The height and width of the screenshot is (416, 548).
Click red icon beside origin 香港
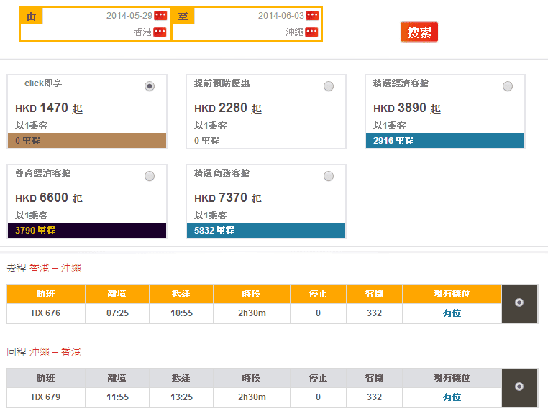160,32
